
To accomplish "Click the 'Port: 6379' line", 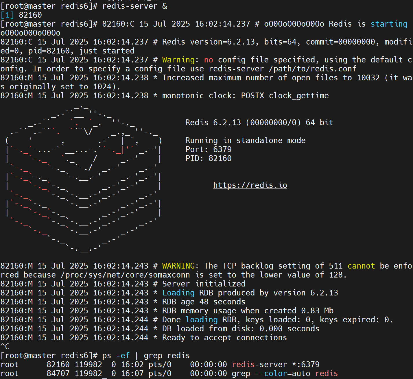I will tap(209, 149).
